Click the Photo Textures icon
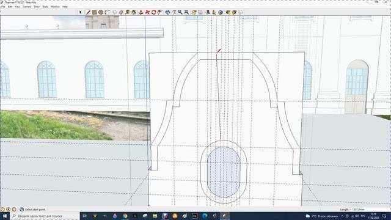391x220 pixels. [214, 12]
